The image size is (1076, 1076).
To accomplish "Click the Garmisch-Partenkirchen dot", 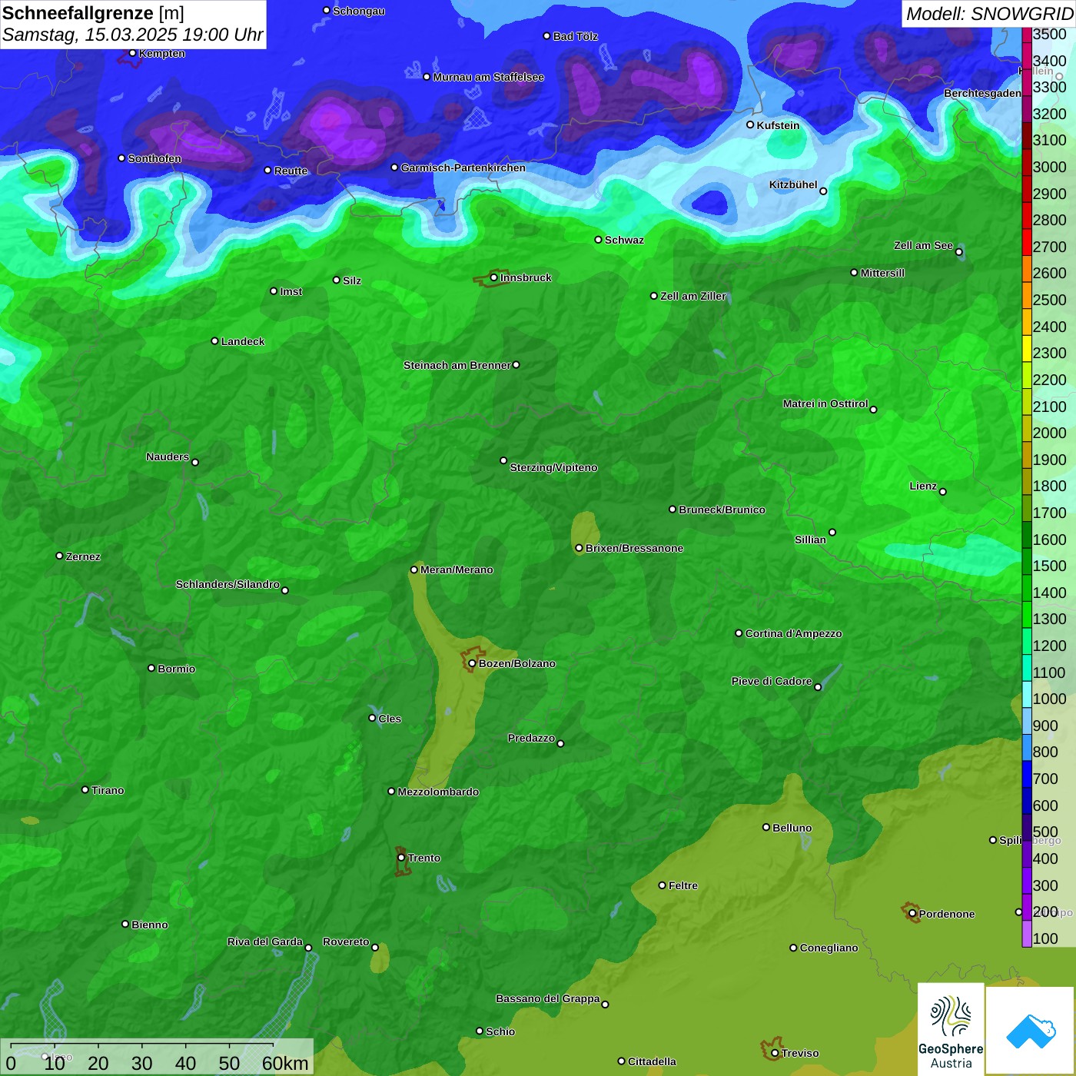I will point(394,167).
